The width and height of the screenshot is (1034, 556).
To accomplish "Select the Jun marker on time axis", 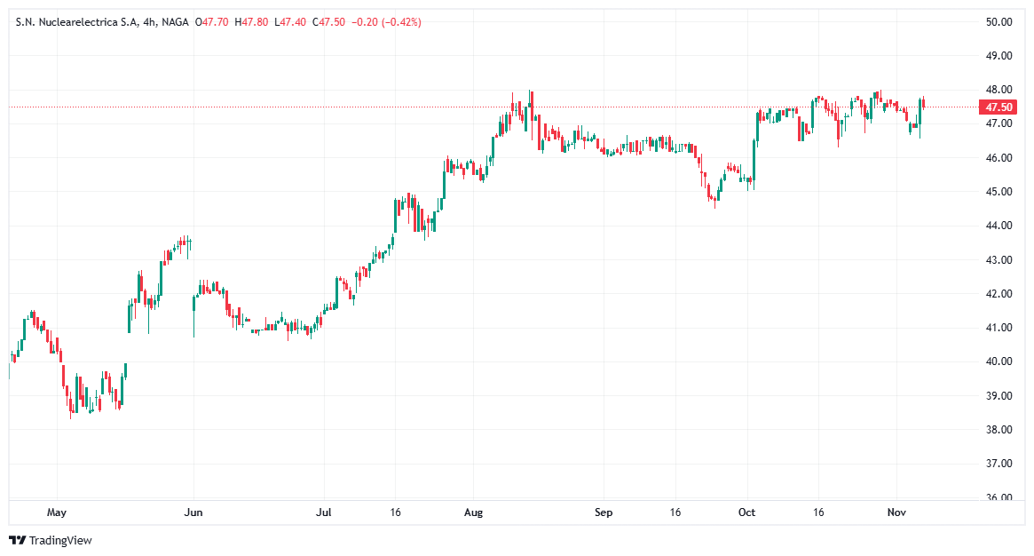I will pyautogui.click(x=193, y=512).
